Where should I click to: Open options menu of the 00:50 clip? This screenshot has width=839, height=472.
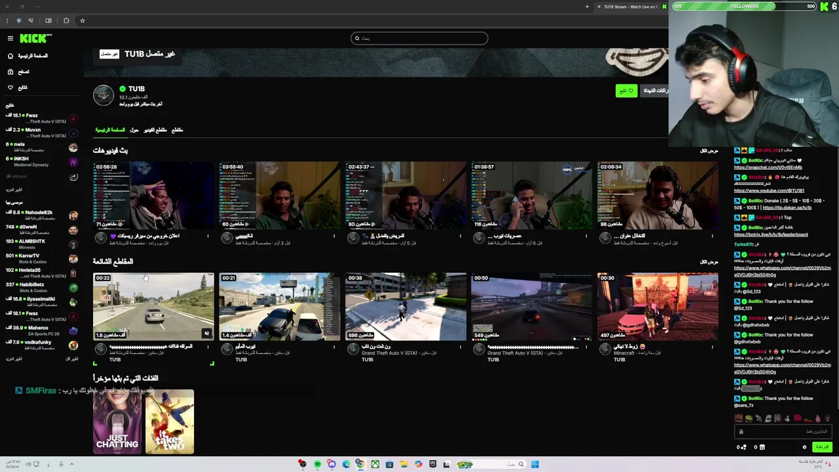click(587, 347)
